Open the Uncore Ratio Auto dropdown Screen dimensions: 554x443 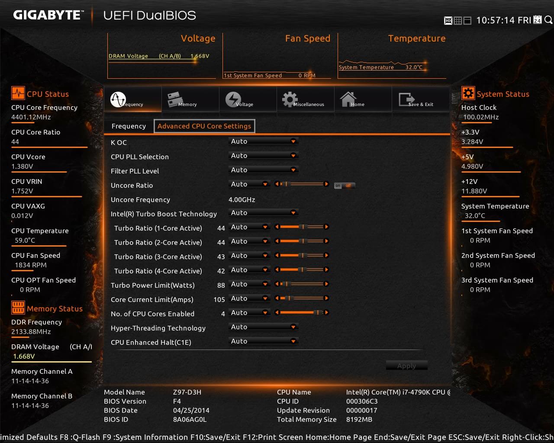(x=249, y=184)
